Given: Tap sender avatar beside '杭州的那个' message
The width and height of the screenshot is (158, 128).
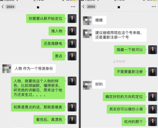Looking at the screenshot, I should pos(153,121).
